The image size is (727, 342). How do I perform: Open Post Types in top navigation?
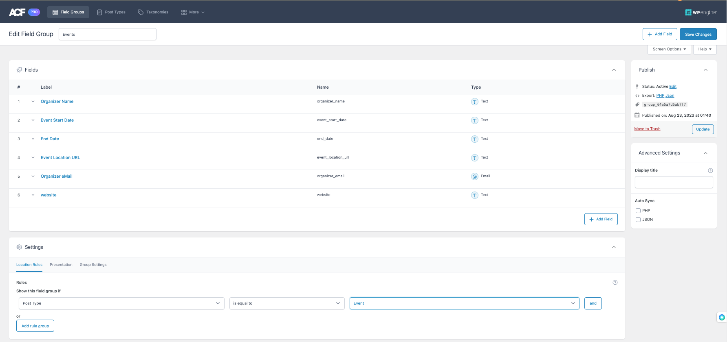[x=111, y=12]
